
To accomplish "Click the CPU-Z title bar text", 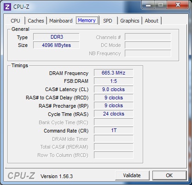I will (21, 7).
